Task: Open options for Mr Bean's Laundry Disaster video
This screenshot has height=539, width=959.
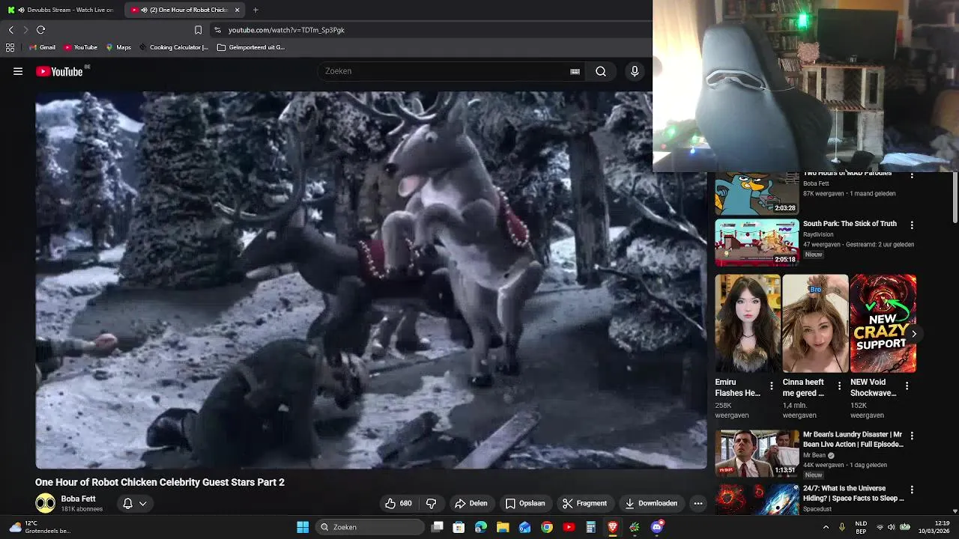Action: [912, 436]
